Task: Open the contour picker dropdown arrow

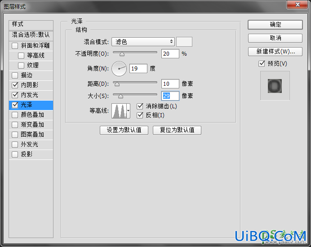Action: (129, 111)
